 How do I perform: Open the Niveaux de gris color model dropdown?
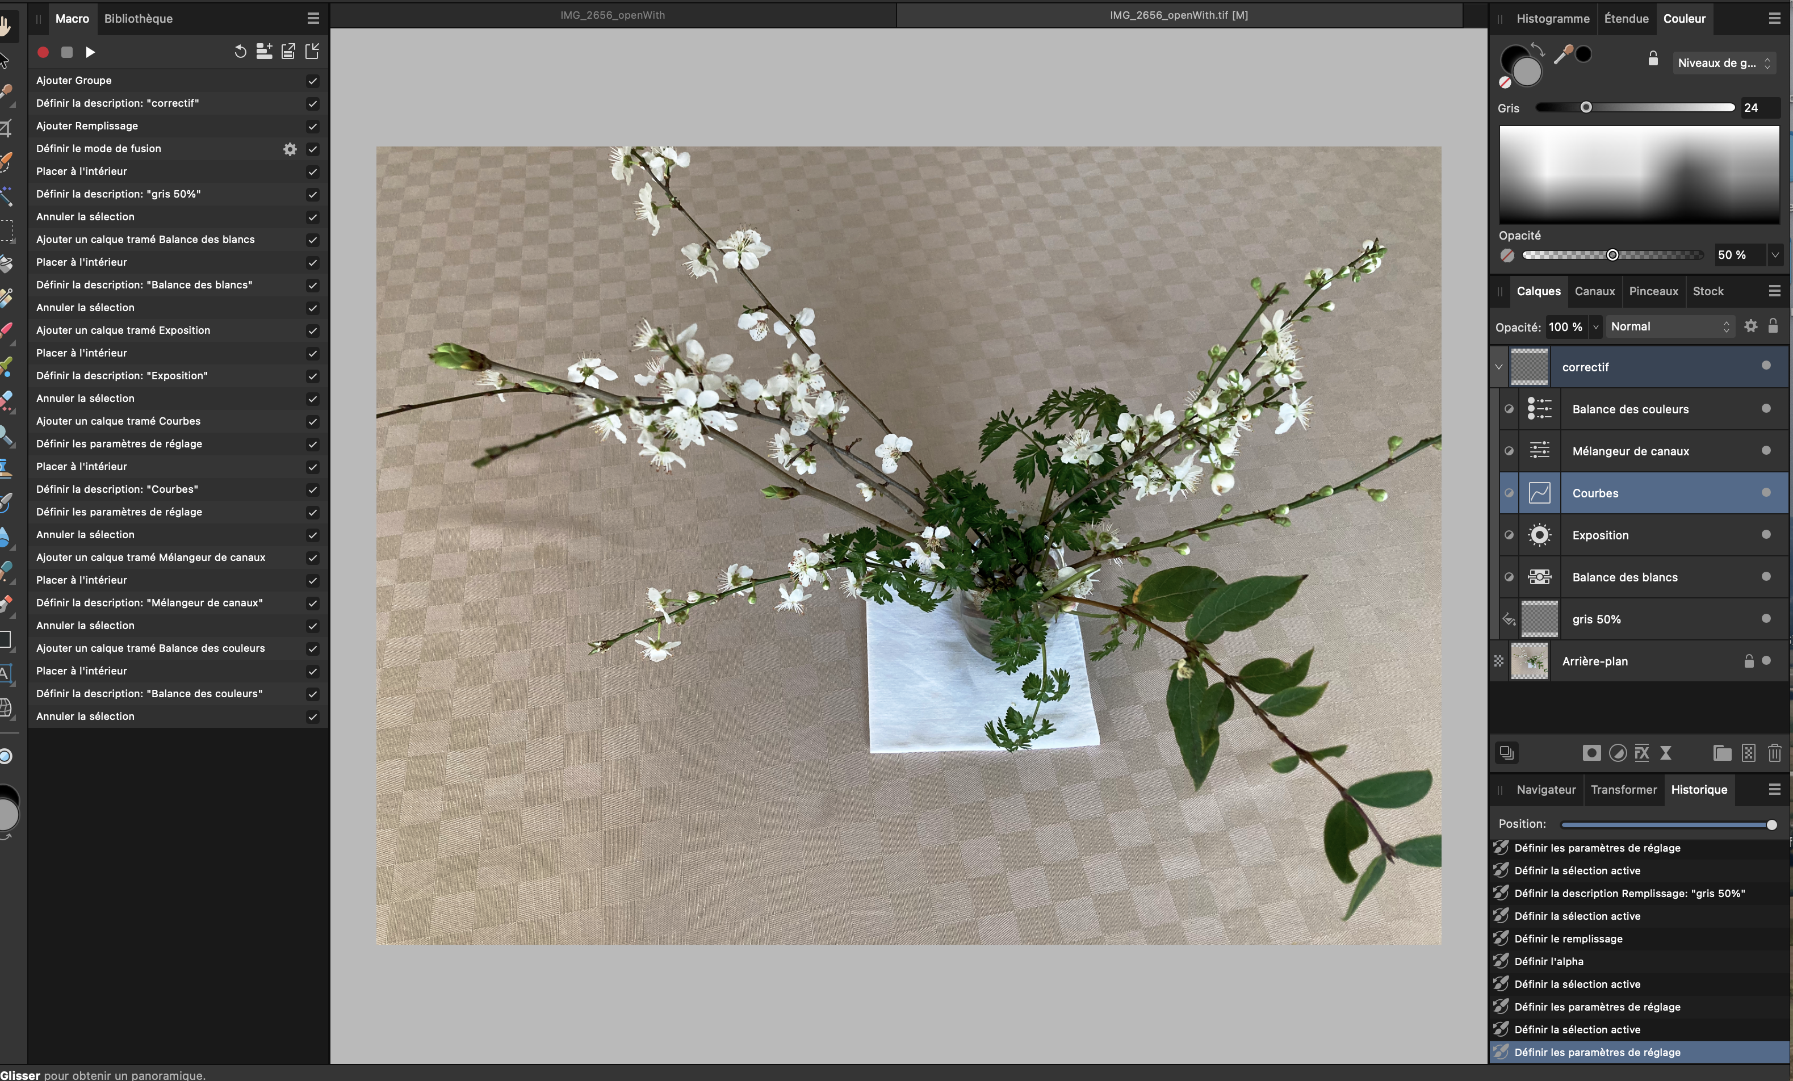pos(1723,63)
